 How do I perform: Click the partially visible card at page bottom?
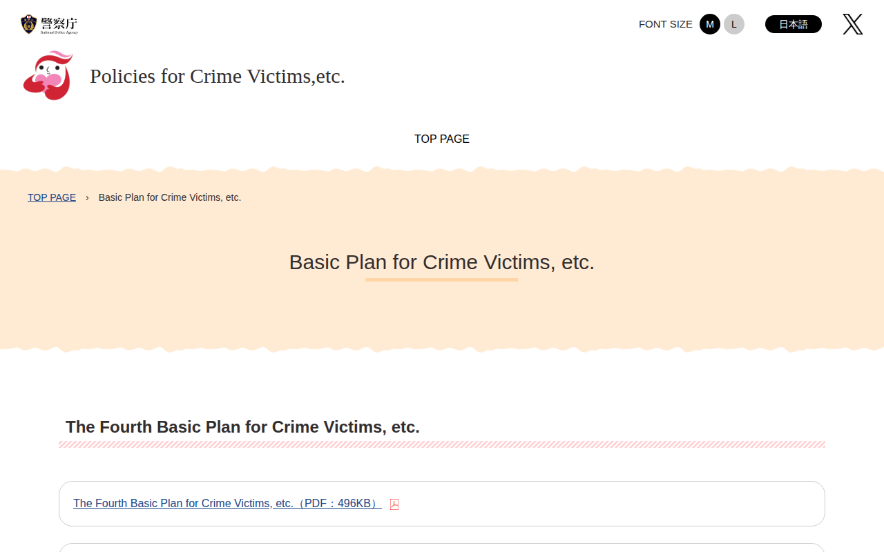[441, 548]
